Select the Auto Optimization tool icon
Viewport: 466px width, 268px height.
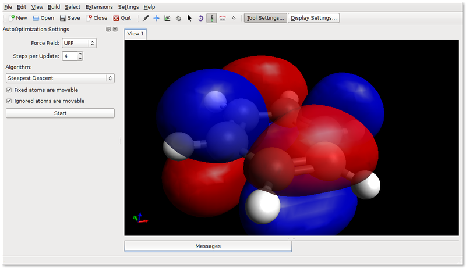point(211,18)
